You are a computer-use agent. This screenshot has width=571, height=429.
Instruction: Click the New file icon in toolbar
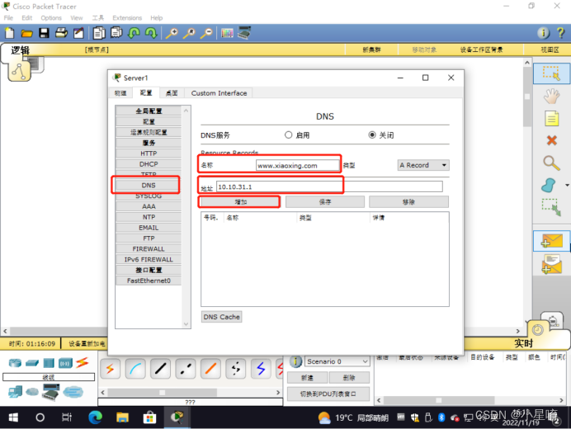tap(9, 33)
